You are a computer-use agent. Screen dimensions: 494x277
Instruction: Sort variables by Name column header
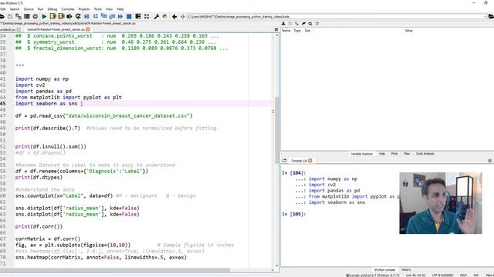click(286, 31)
